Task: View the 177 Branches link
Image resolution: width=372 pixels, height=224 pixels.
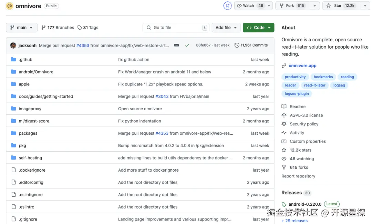Action: pyautogui.click(x=58, y=28)
